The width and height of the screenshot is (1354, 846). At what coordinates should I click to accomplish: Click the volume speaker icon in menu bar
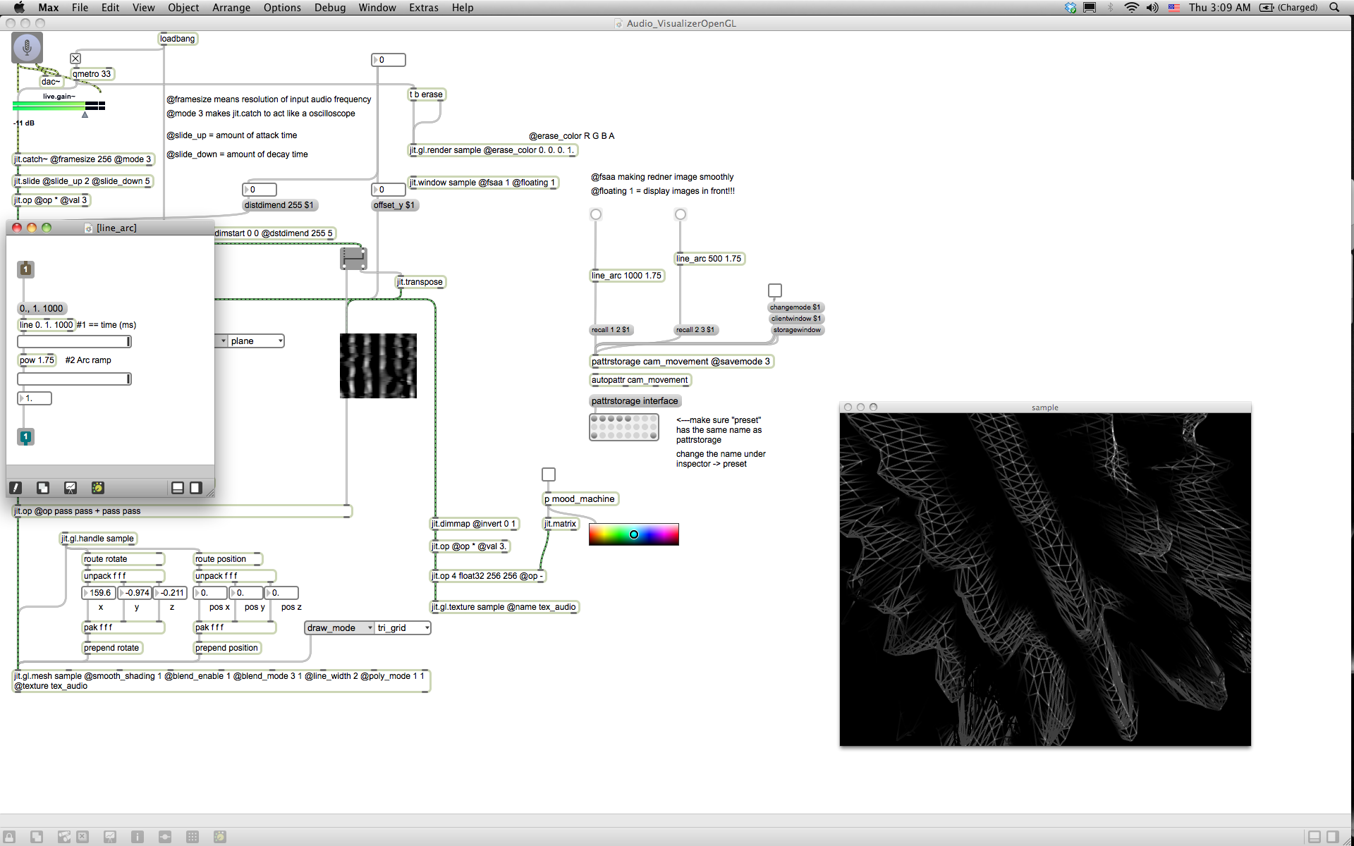[1152, 8]
